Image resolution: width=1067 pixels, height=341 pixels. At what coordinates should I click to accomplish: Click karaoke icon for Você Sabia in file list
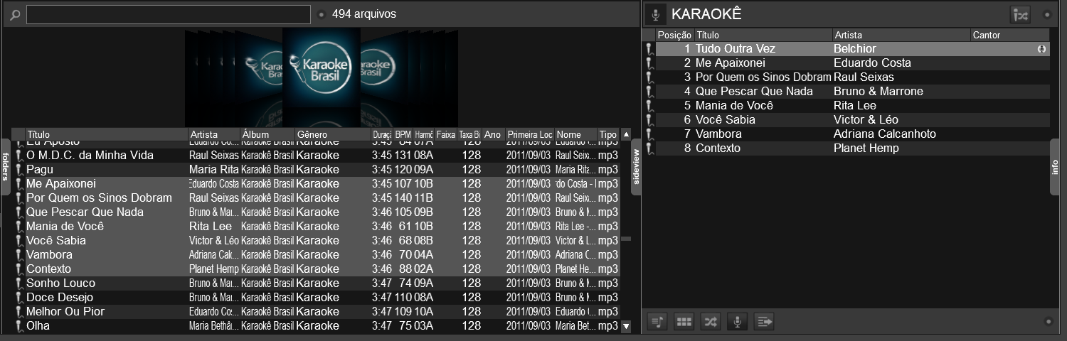click(x=19, y=241)
